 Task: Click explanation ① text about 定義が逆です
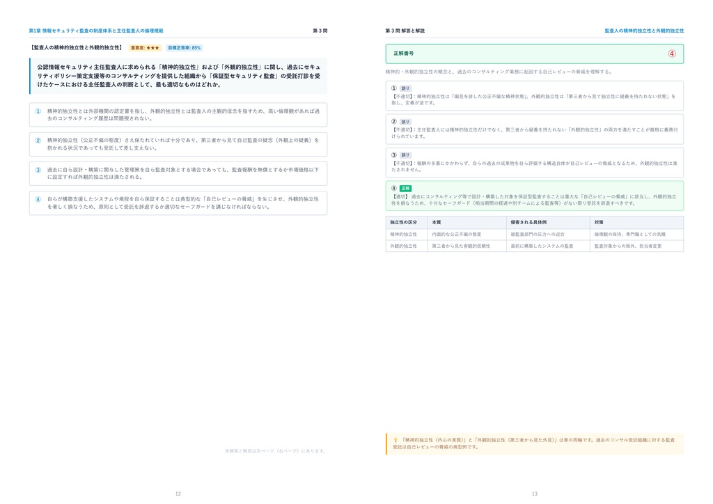coord(534,100)
